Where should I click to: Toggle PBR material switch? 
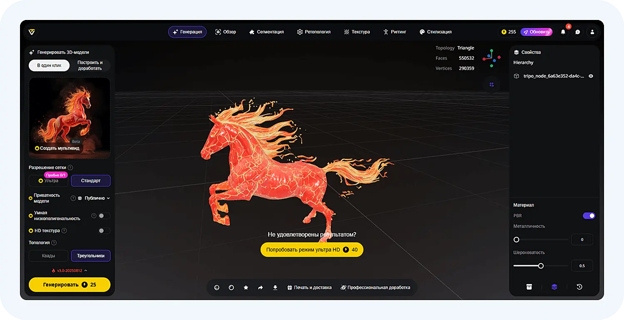[x=589, y=216]
